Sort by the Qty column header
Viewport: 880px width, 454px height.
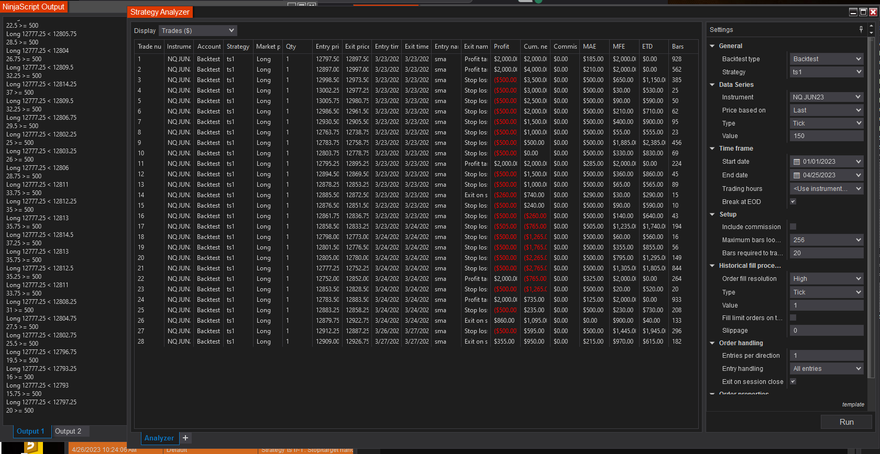(x=298, y=47)
